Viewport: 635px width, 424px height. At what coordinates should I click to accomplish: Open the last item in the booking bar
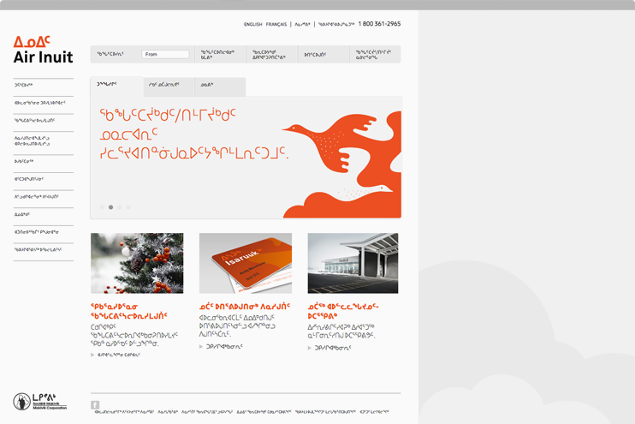[x=373, y=54]
